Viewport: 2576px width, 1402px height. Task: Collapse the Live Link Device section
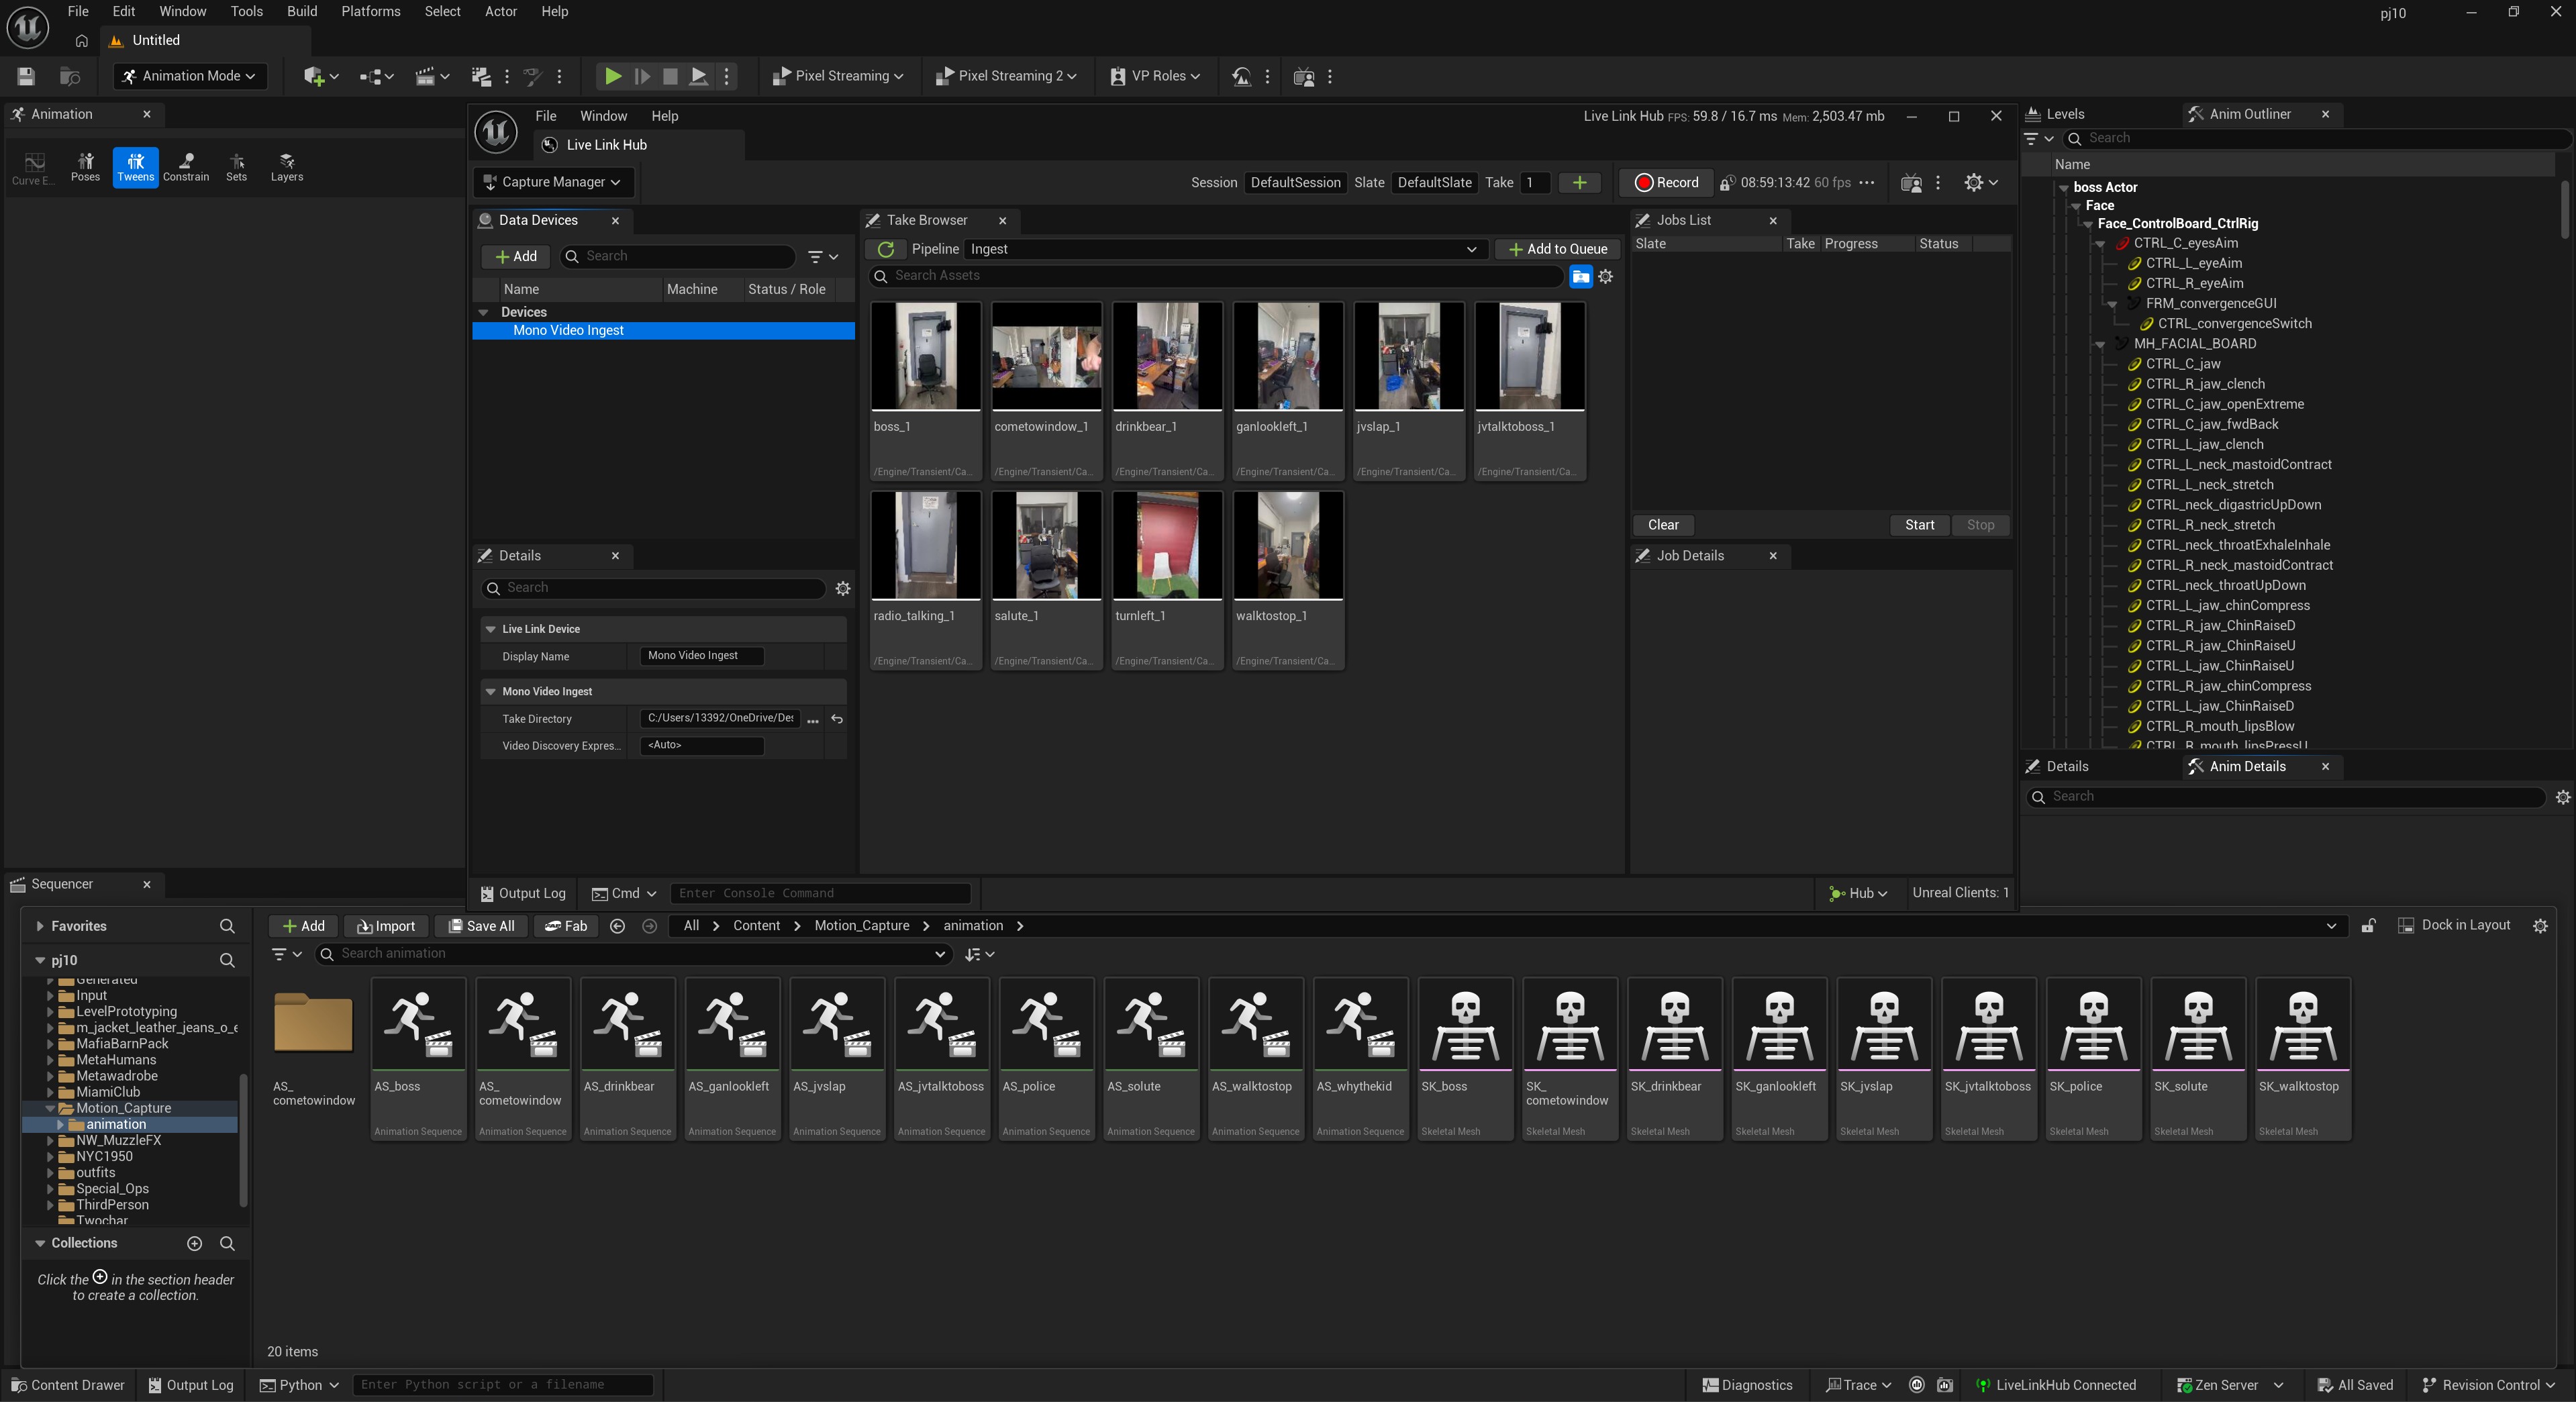[491, 629]
